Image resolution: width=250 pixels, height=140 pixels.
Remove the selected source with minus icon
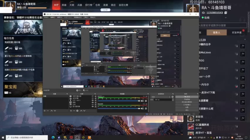[x=74, y=111]
